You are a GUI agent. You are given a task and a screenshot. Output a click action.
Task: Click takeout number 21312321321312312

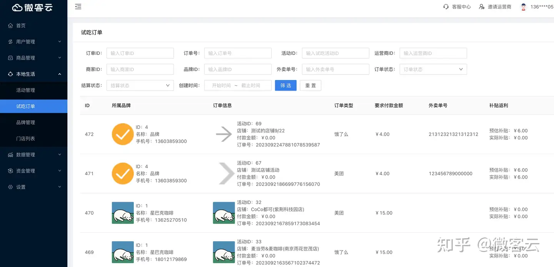click(x=454, y=134)
